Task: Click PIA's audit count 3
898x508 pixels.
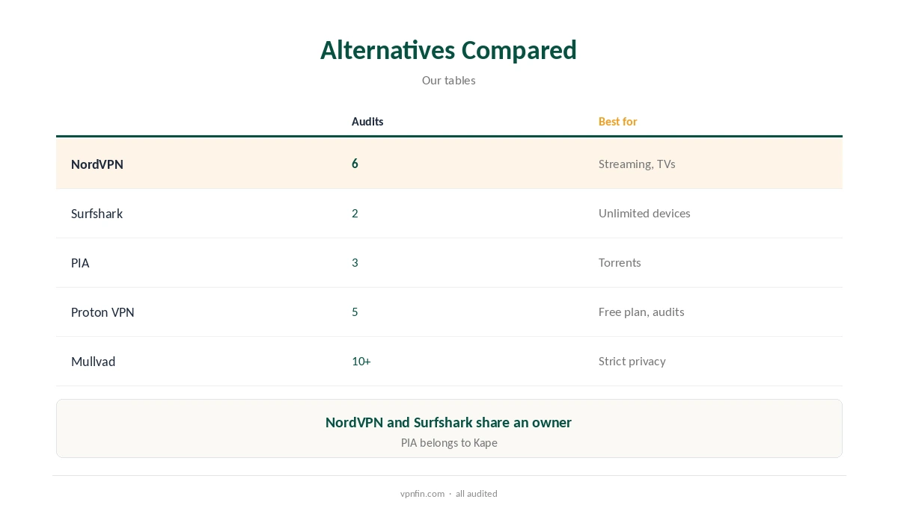Action: (x=355, y=262)
